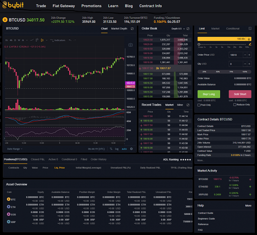Select 4h chart interval
Image resolution: width=257 pixels, height=235 pixels.
click(11, 40)
